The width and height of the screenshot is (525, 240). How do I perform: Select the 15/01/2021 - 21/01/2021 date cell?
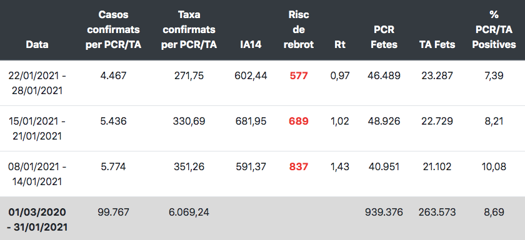tap(37, 128)
